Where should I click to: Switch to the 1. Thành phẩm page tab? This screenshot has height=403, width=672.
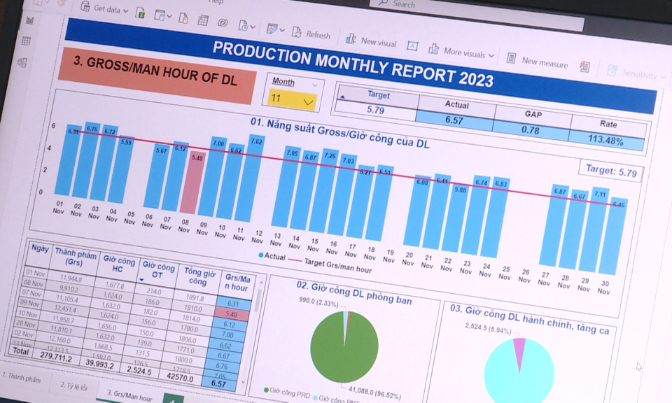click(x=20, y=377)
